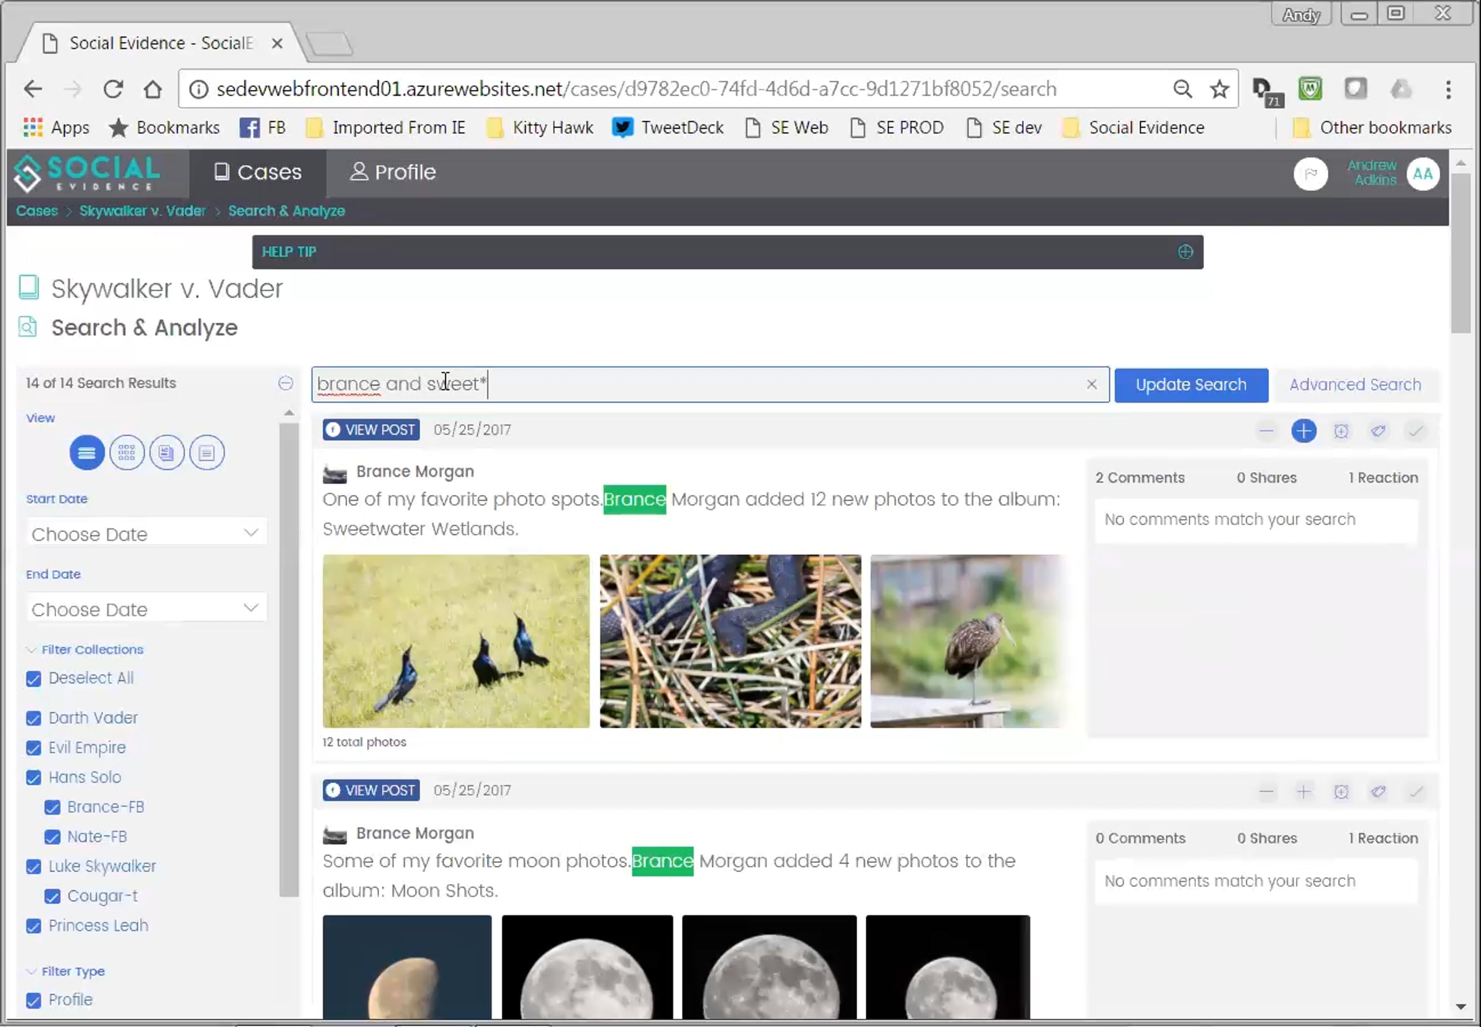1481x1027 pixels.
Task: Click the zoom magnifier in address bar
Action: [x=1182, y=89]
